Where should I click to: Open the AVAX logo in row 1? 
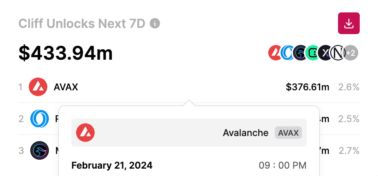[x=38, y=87]
